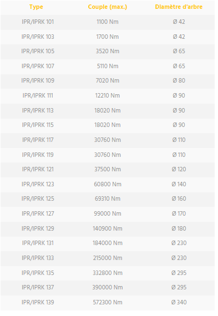Select the Ø 80 shaft diameter cell
Viewport: 218px width, 316px height.
tap(179, 81)
